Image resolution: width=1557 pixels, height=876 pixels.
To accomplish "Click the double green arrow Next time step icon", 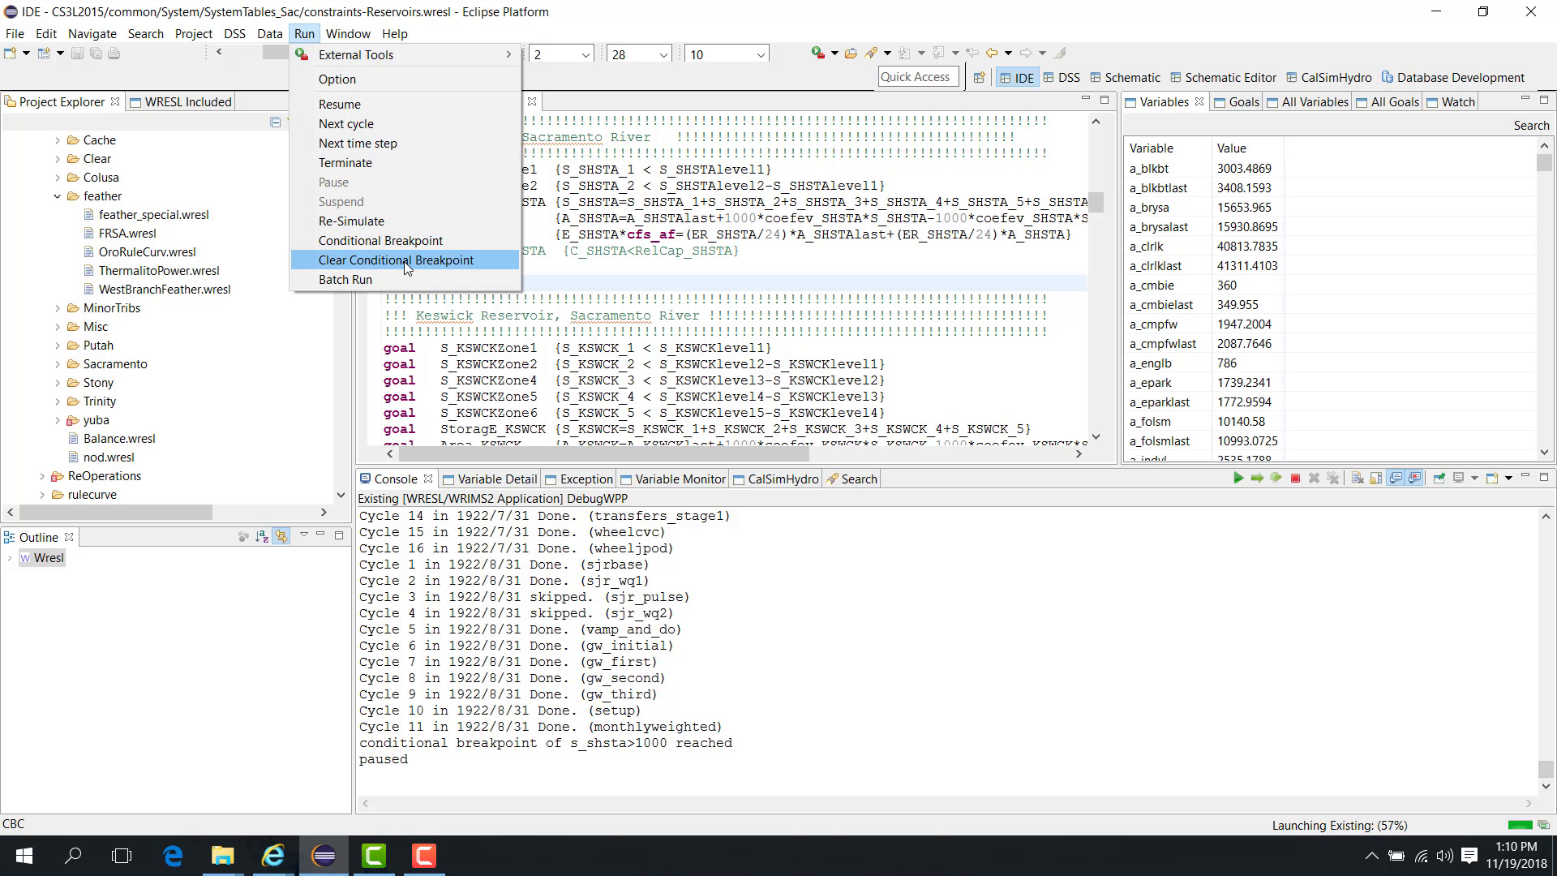I will coord(1276,479).
